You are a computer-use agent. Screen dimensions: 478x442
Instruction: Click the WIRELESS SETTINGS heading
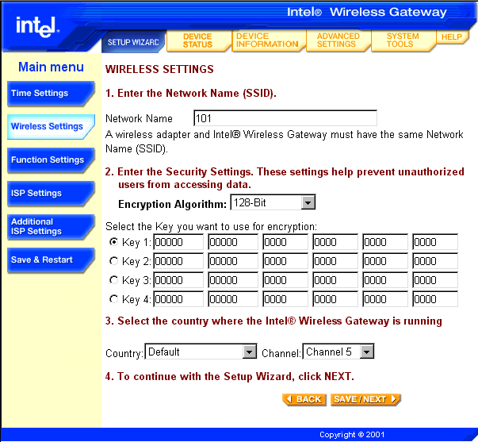coord(159,69)
